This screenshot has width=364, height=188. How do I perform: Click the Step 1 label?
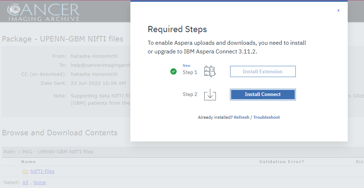(x=190, y=73)
